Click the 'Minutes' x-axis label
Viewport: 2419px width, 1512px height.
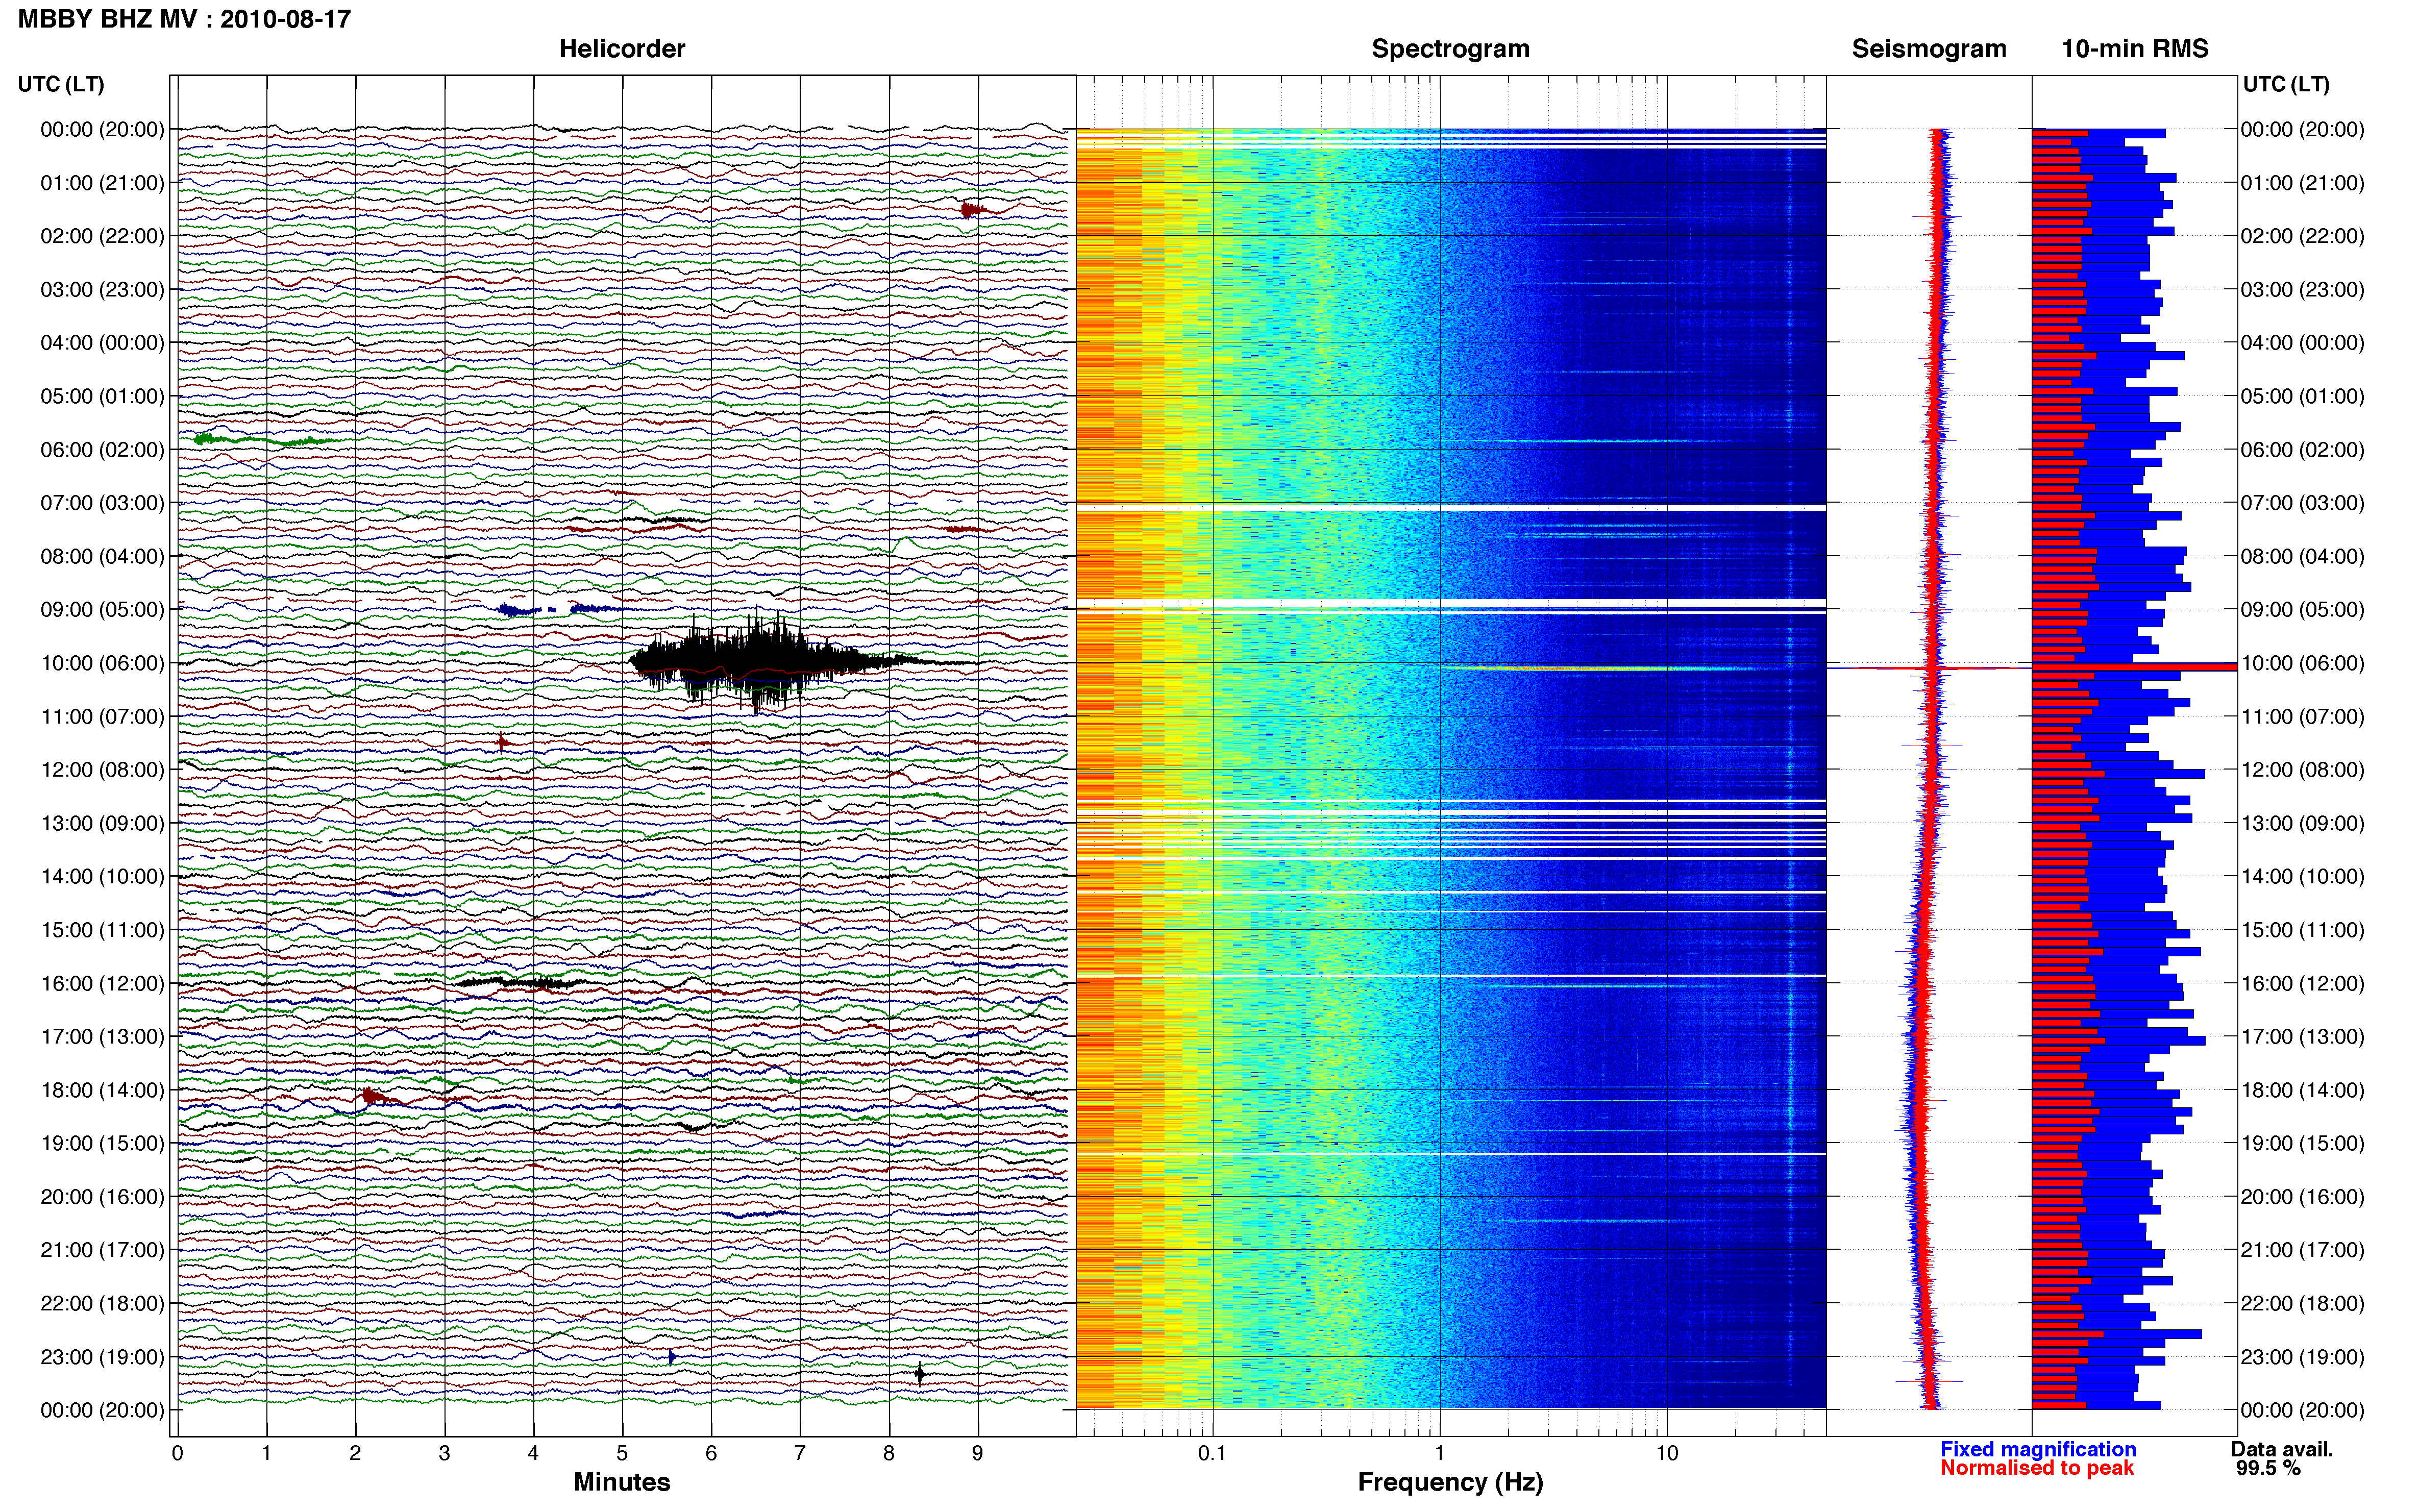click(x=622, y=1482)
